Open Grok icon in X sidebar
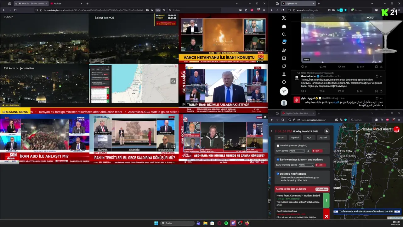This screenshot has width=403, height=227. pos(284,66)
